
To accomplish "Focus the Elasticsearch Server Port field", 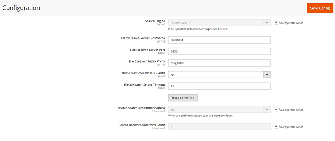I will (x=219, y=51).
